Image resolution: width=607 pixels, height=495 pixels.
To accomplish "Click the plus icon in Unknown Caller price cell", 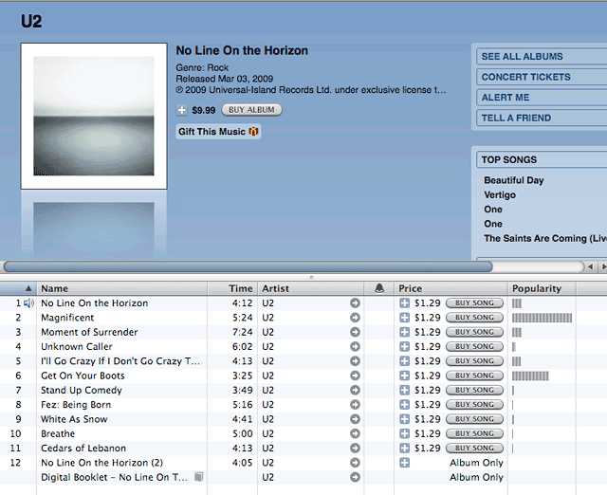I will point(405,347).
